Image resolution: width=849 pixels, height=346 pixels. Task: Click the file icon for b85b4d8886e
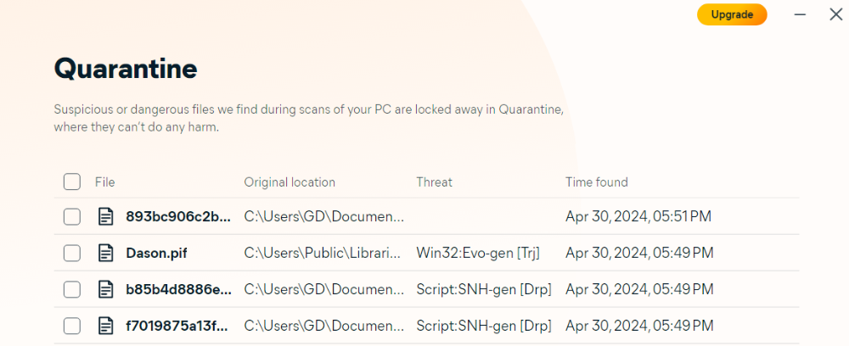click(105, 289)
